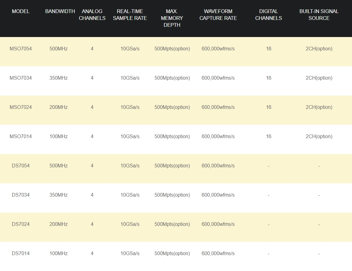Click 10GSa/s in DS7014 row
Screen dimensions: 352x271
(130, 253)
